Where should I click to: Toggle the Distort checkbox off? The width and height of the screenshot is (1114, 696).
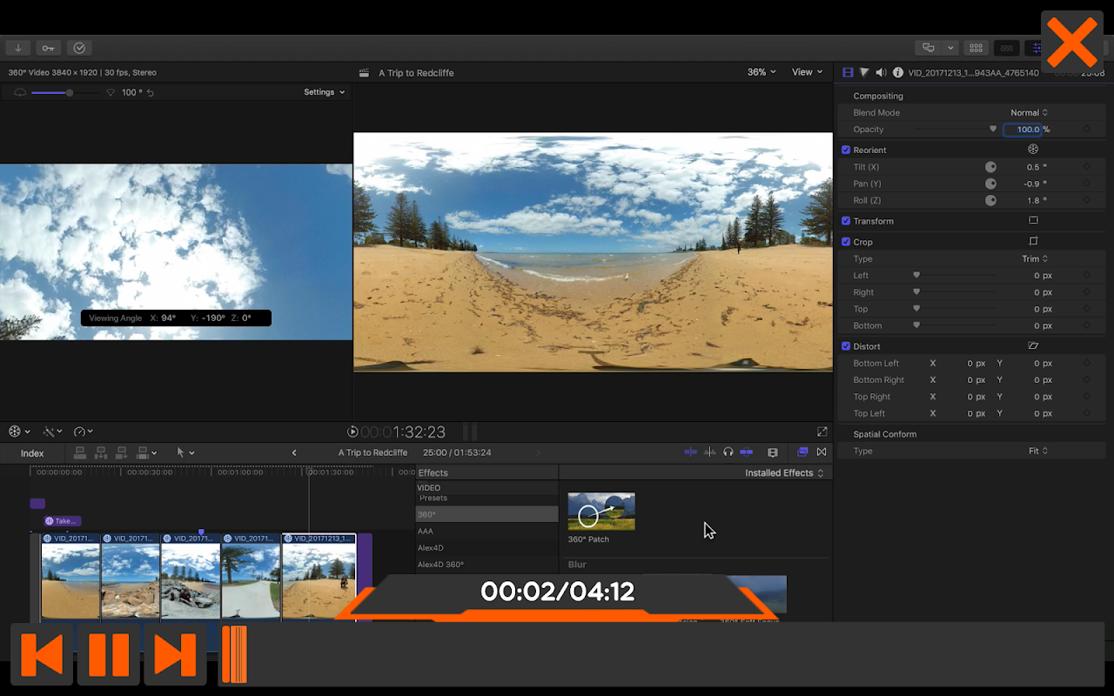pyautogui.click(x=846, y=346)
